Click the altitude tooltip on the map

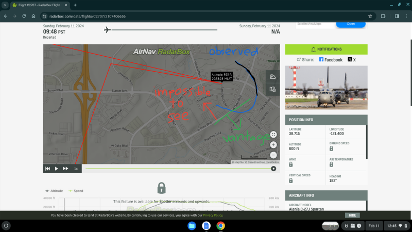[x=221, y=76]
